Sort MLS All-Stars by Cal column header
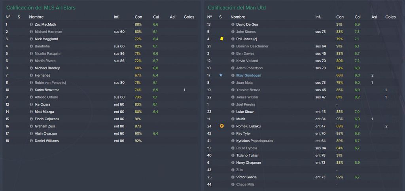Screen dimensions: 405x191 point(156,17)
